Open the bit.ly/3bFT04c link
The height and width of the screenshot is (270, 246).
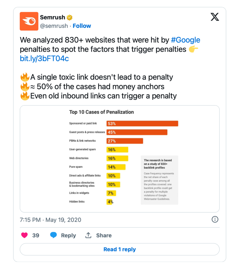tap(44, 59)
